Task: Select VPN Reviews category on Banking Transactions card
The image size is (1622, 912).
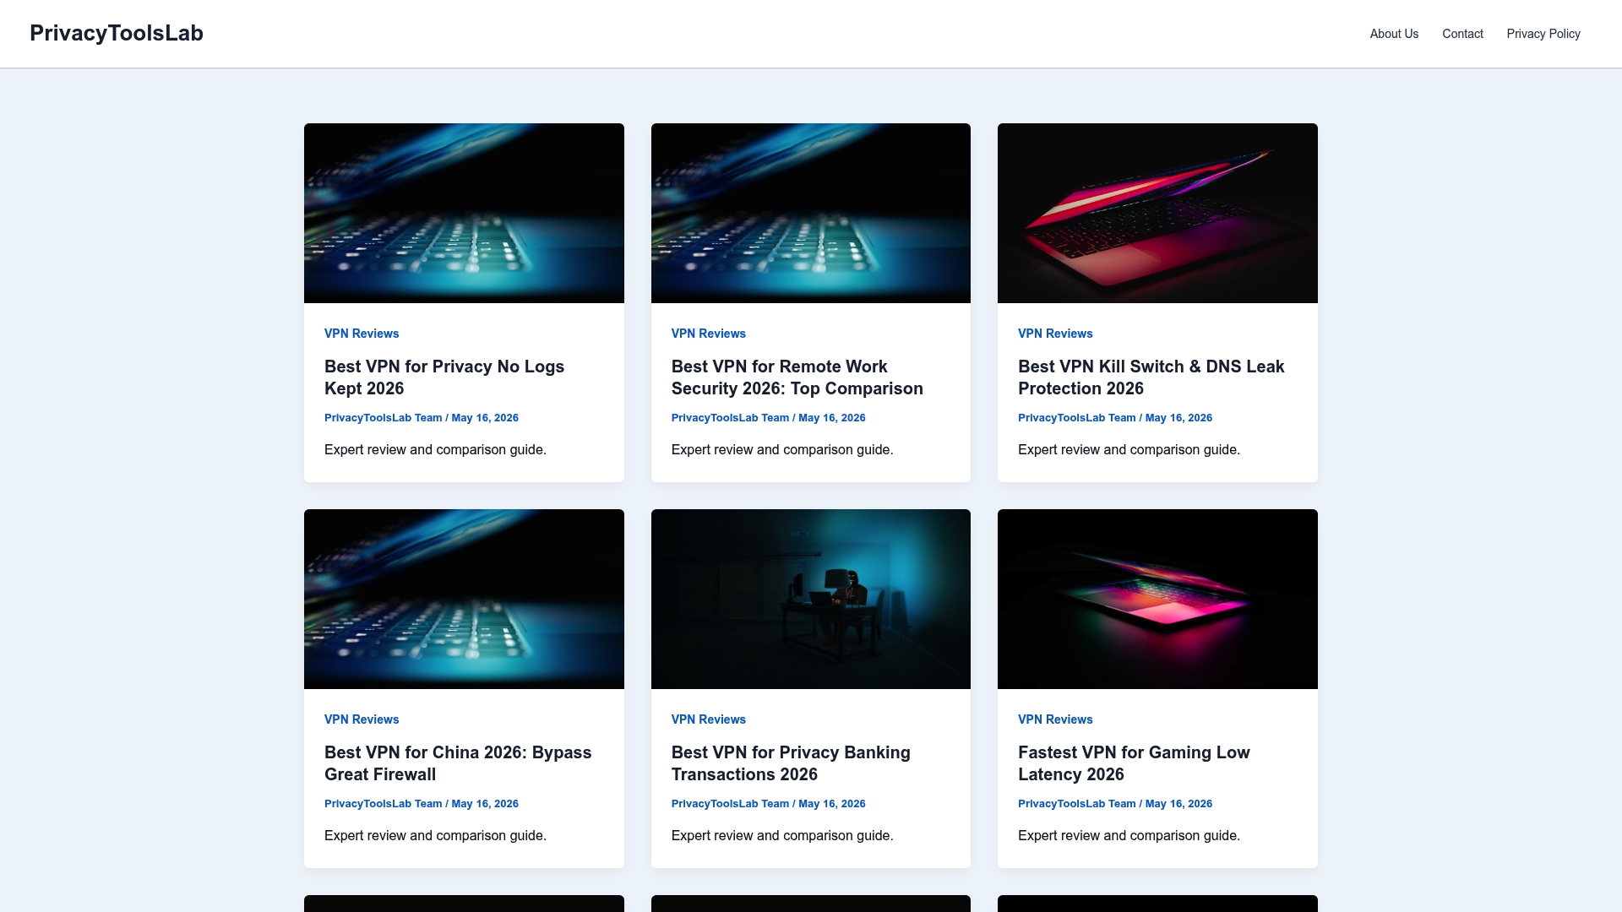Action: tap(708, 719)
